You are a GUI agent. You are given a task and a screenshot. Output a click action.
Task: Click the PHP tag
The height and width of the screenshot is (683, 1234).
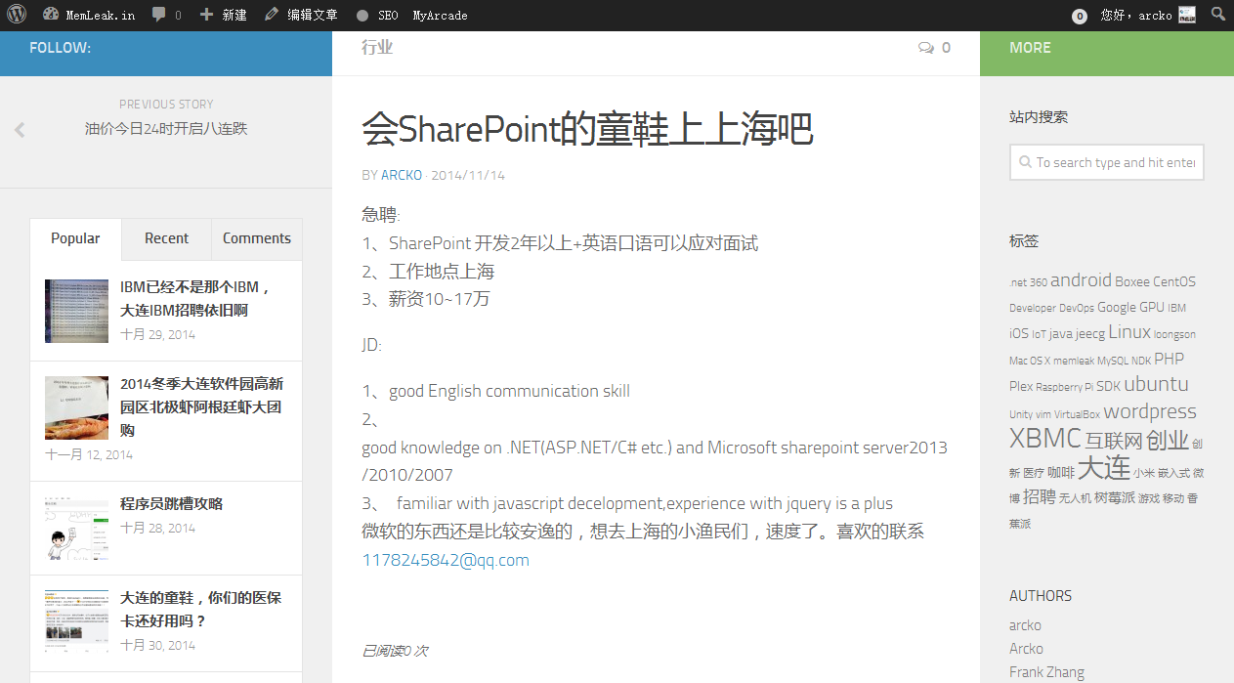[1169, 359]
